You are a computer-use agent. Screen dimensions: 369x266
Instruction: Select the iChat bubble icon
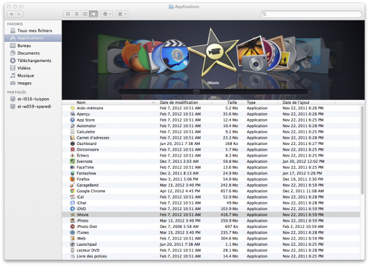(x=73, y=203)
